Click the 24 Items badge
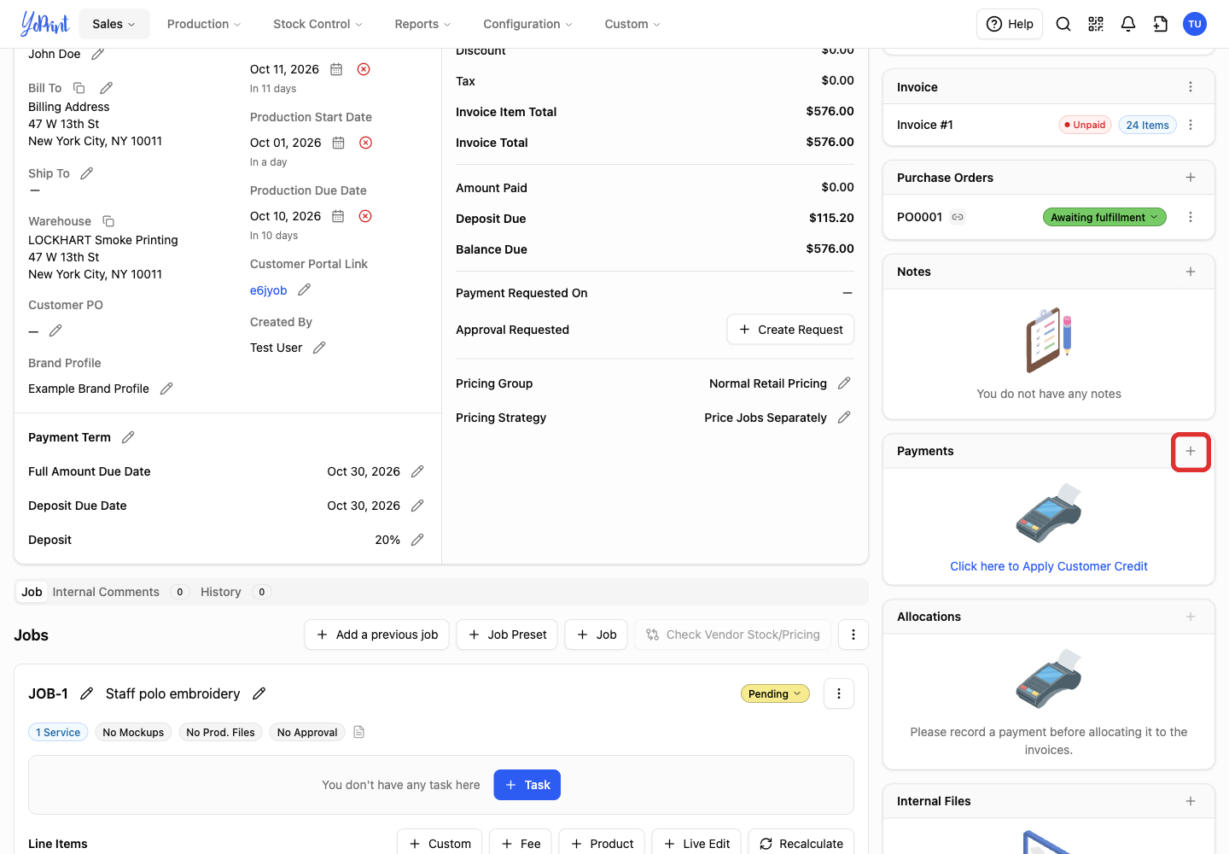 click(1147, 125)
